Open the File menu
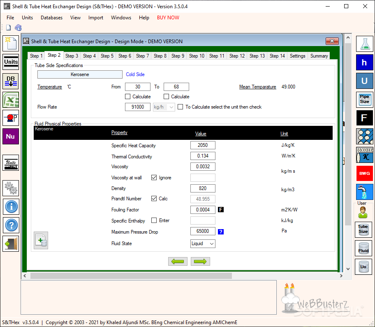Screen dimensions: 375x327 pyautogui.click(x=10, y=17)
